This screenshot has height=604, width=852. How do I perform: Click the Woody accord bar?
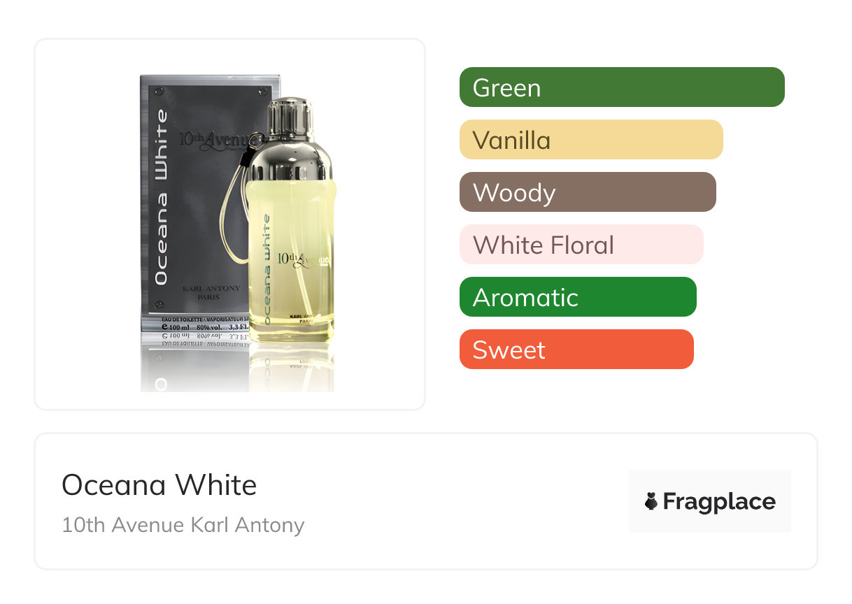tap(588, 192)
